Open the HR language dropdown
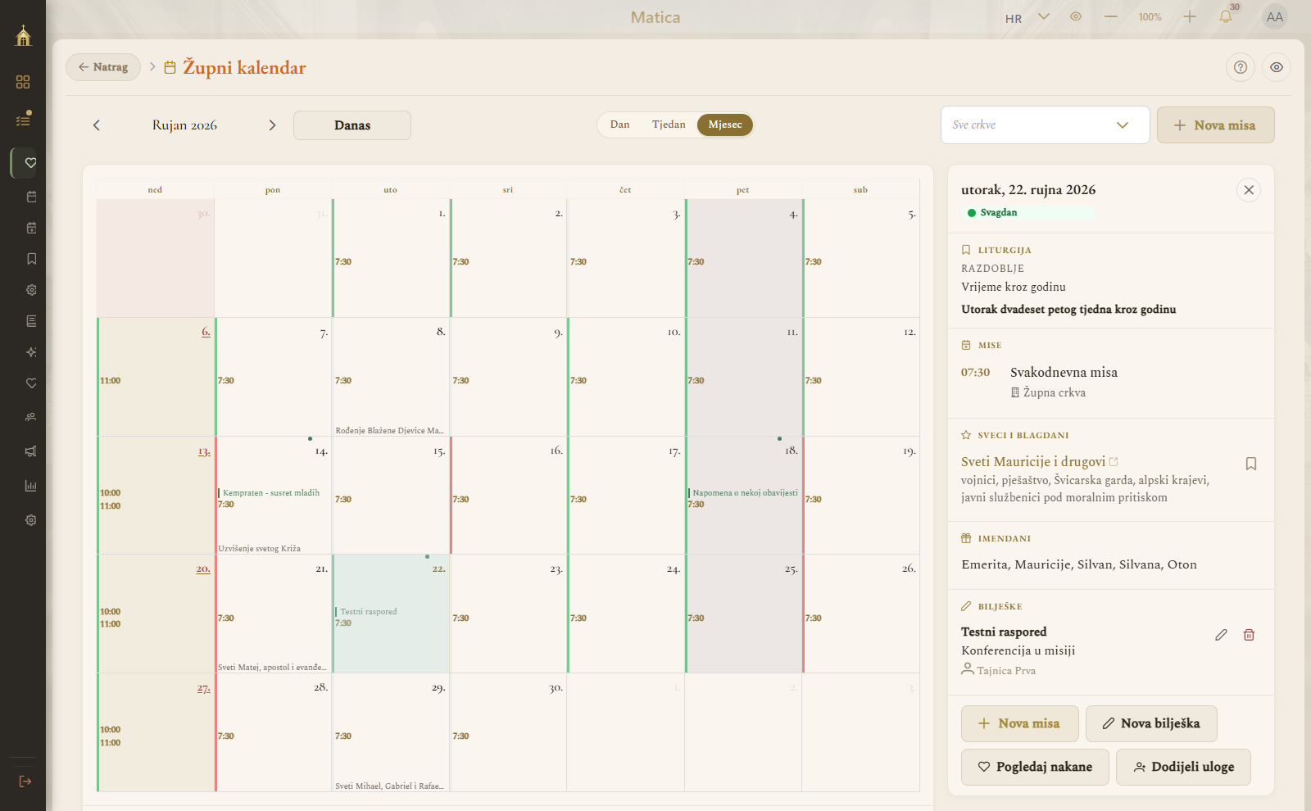This screenshot has height=811, width=1311. [x=1027, y=17]
